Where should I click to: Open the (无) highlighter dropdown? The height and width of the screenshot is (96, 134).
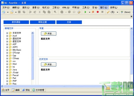coord(117,12)
